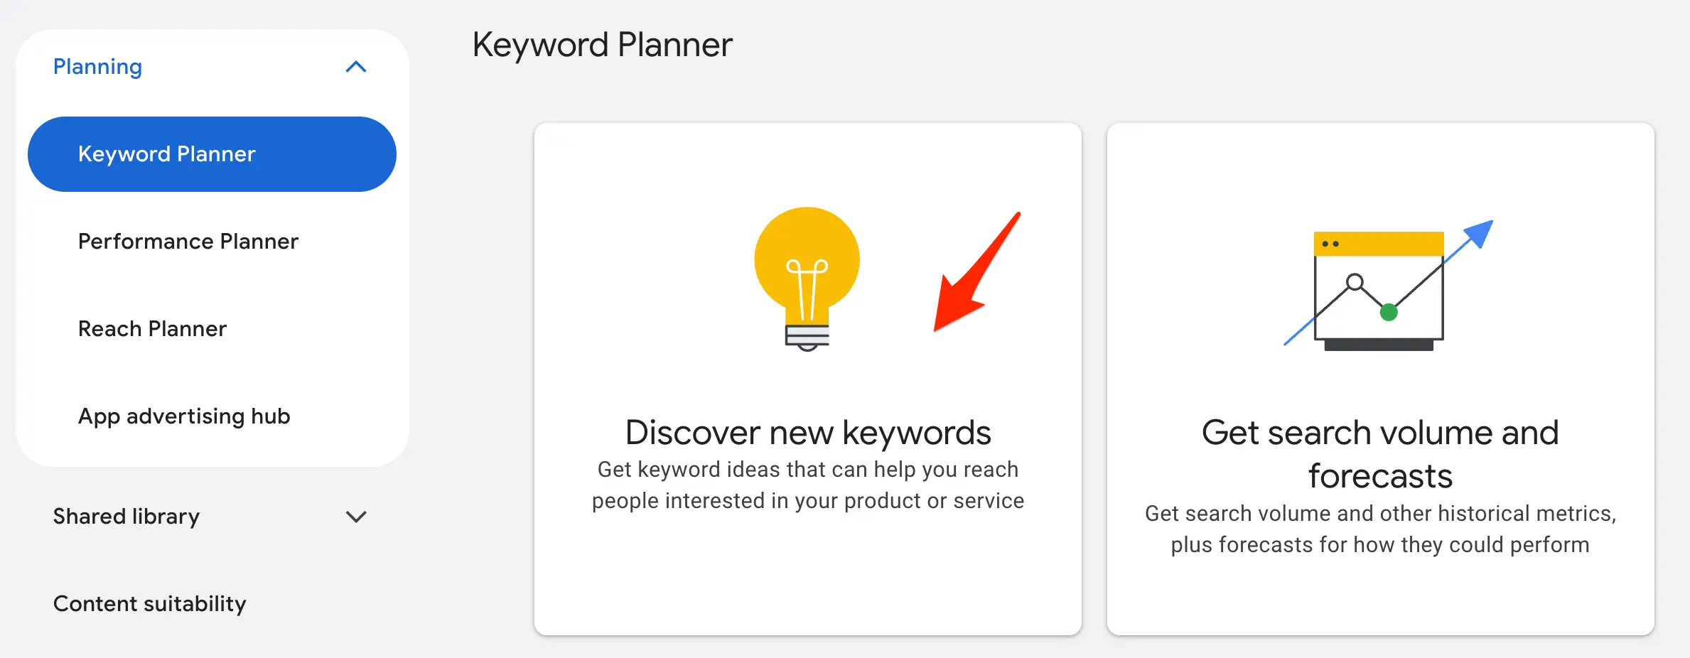Click the 'Get keyword ideas' description text
This screenshot has width=1690, height=658.
pos(808,485)
